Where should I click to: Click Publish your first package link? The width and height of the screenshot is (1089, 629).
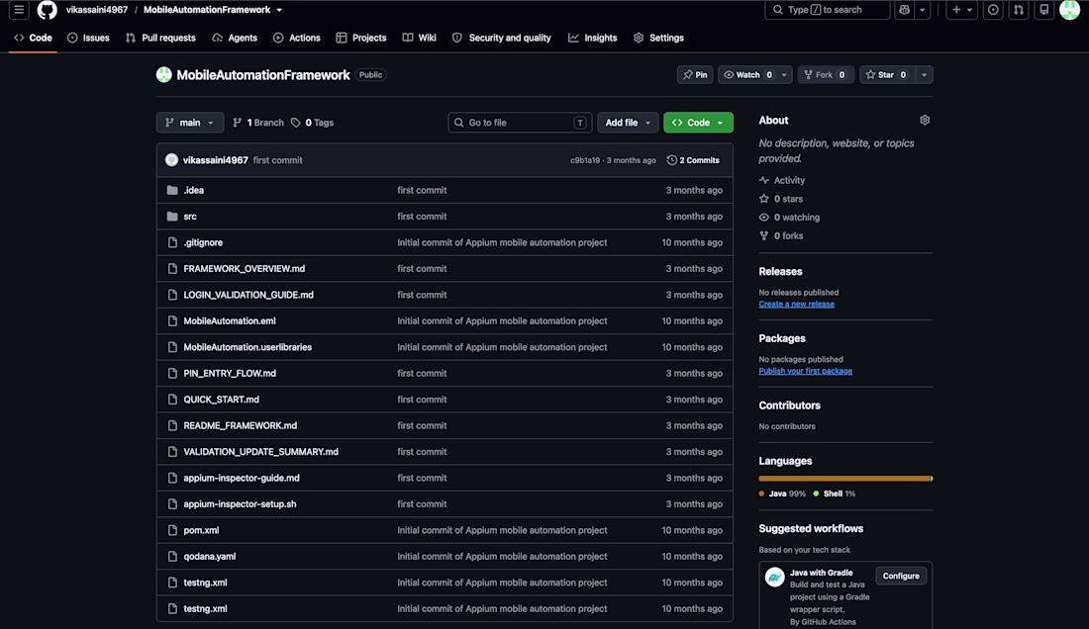806,371
